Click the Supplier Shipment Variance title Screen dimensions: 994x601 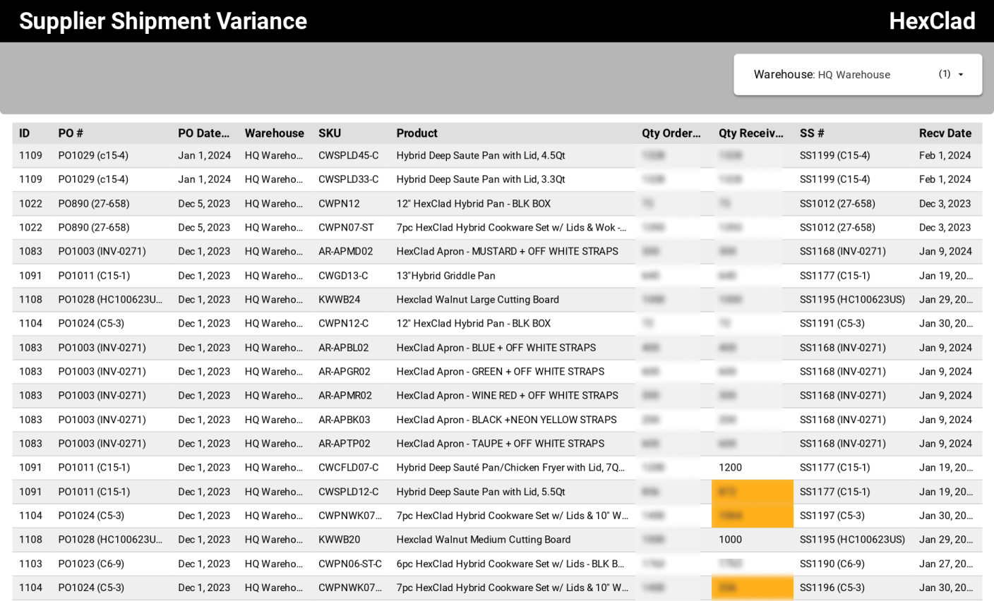[163, 21]
